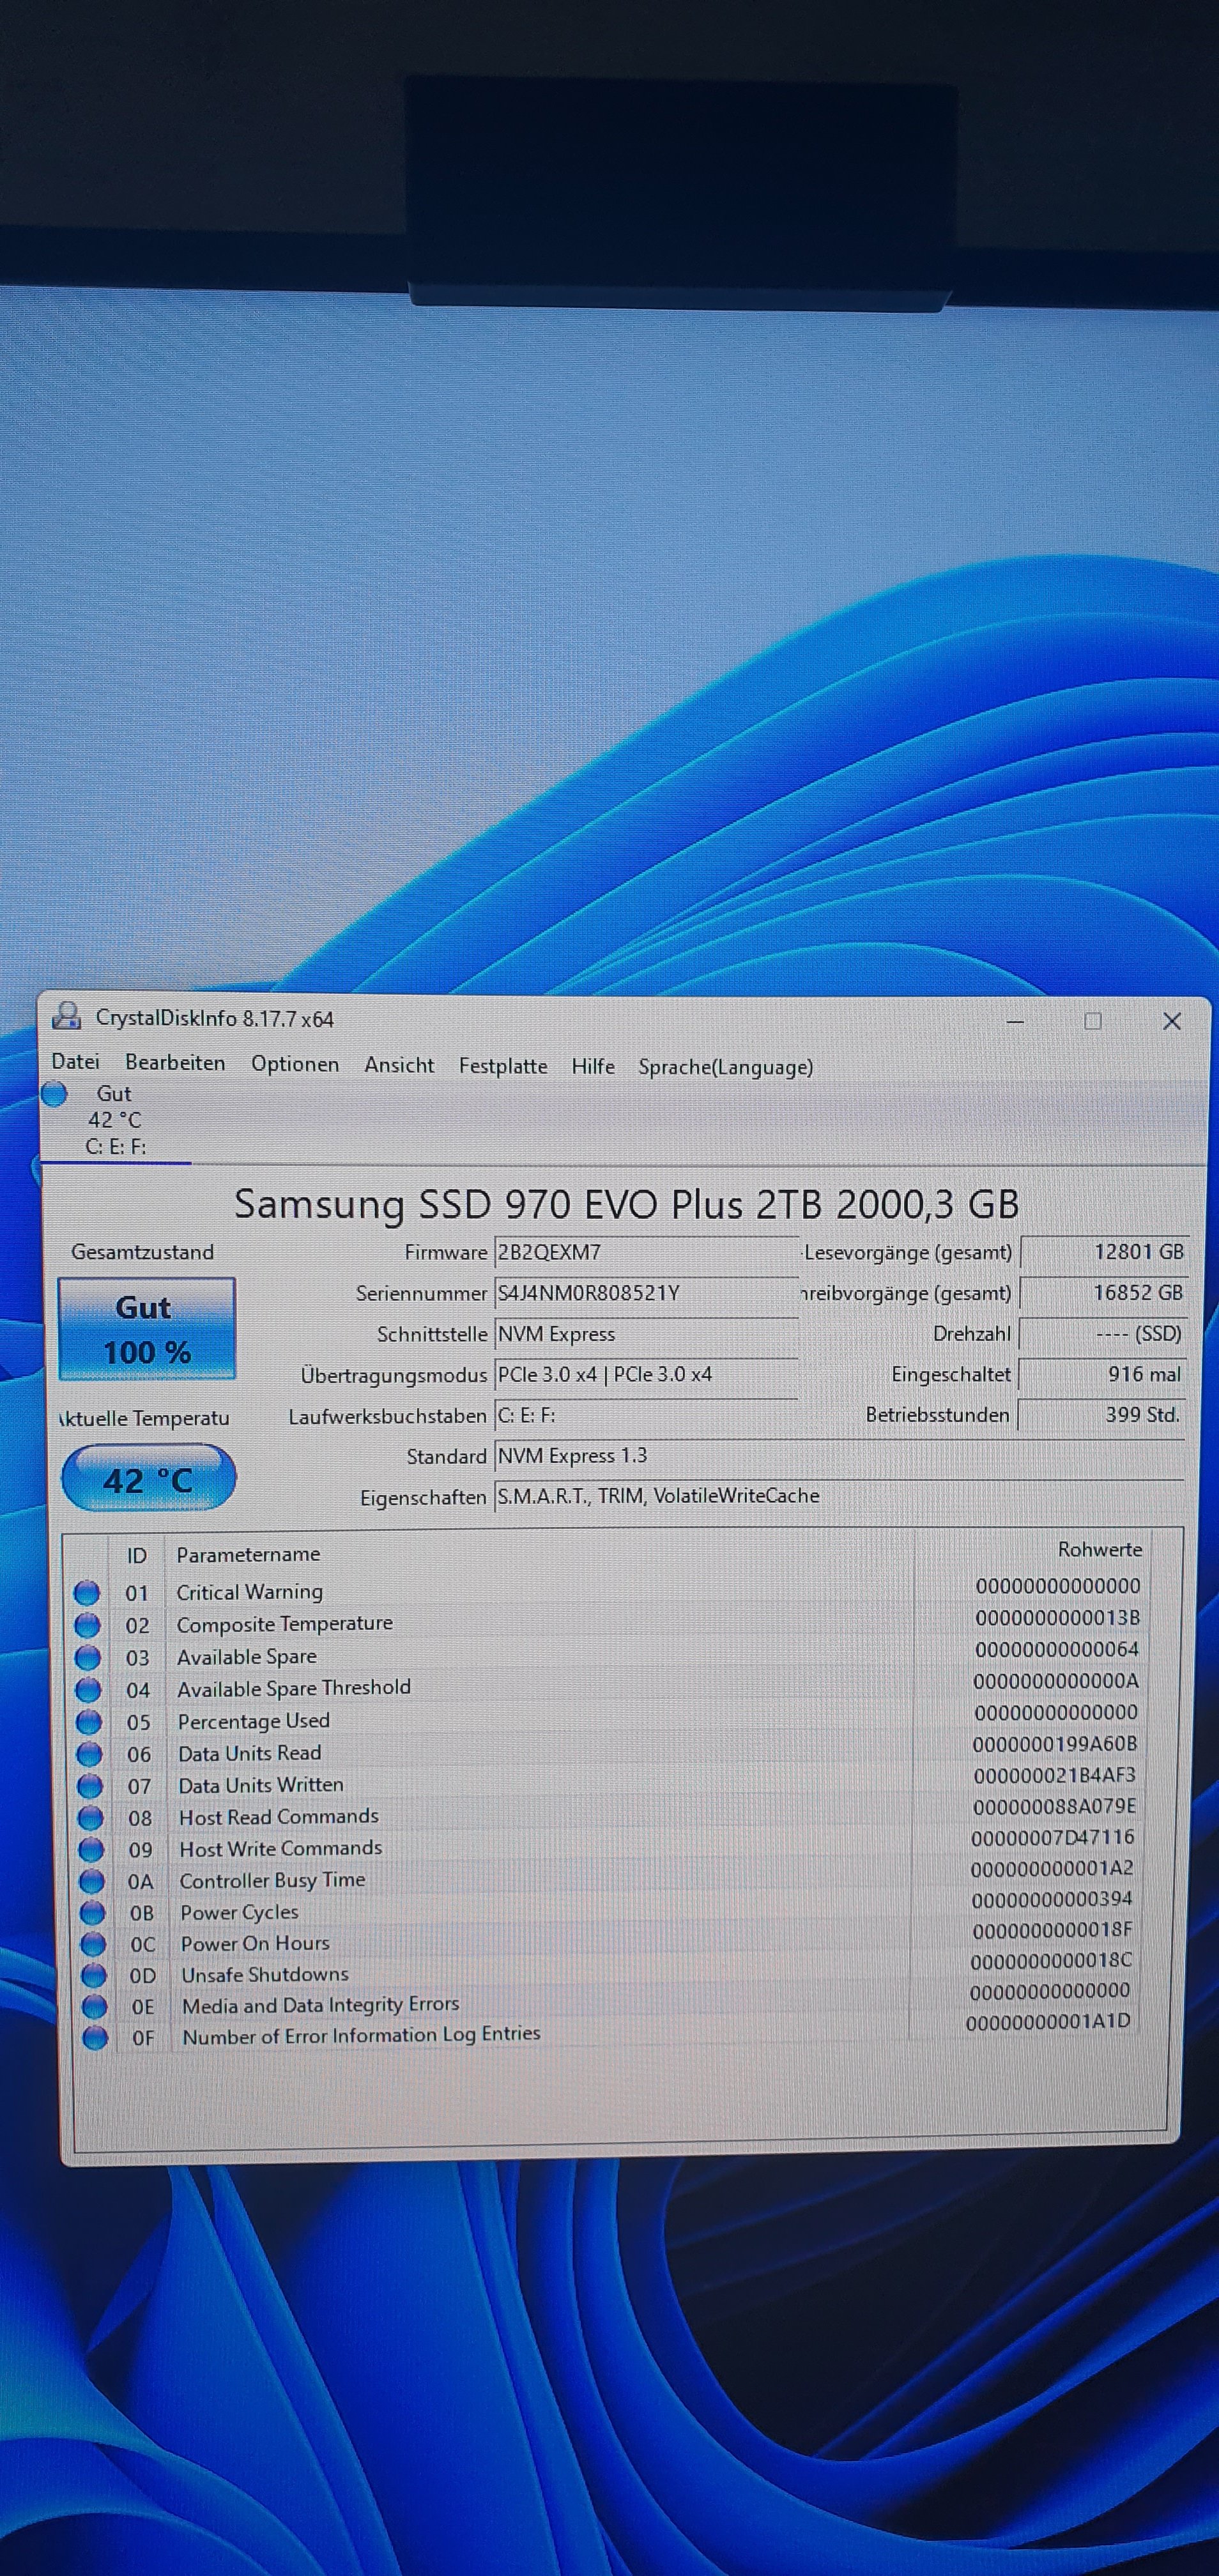
Task: Click the Firmware field 2B2QEXM7
Action: click(646, 1252)
